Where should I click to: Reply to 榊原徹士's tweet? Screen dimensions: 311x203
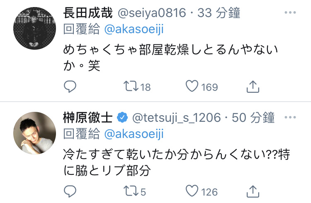point(70,191)
